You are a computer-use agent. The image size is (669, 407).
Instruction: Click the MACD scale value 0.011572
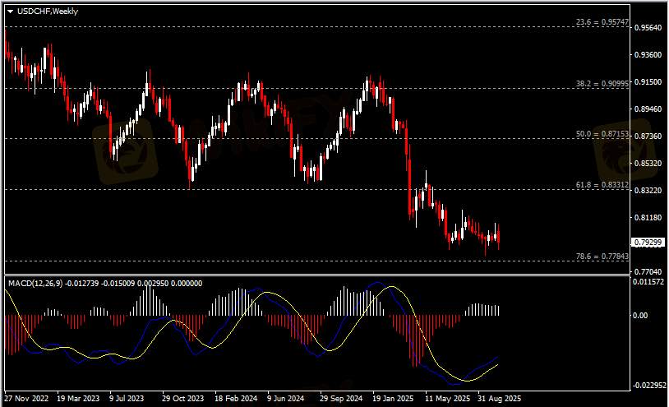648,282
